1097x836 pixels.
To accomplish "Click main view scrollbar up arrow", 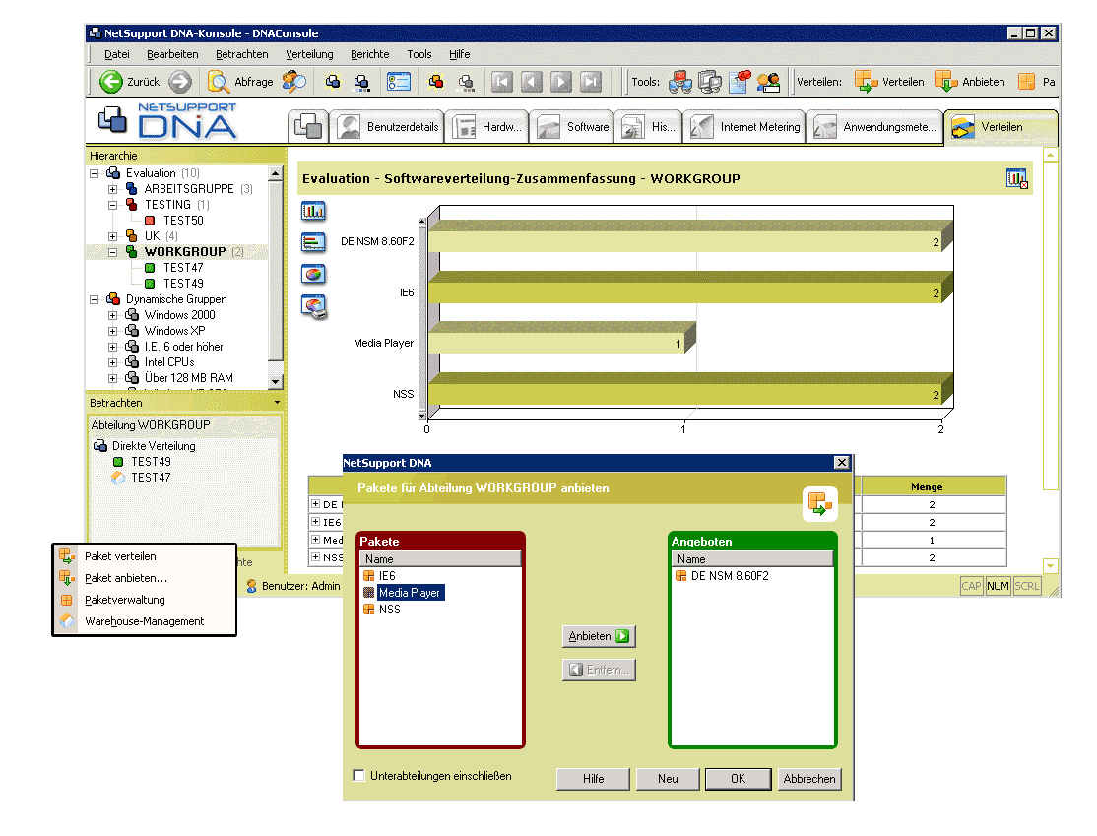I will click(x=1050, y=156).
